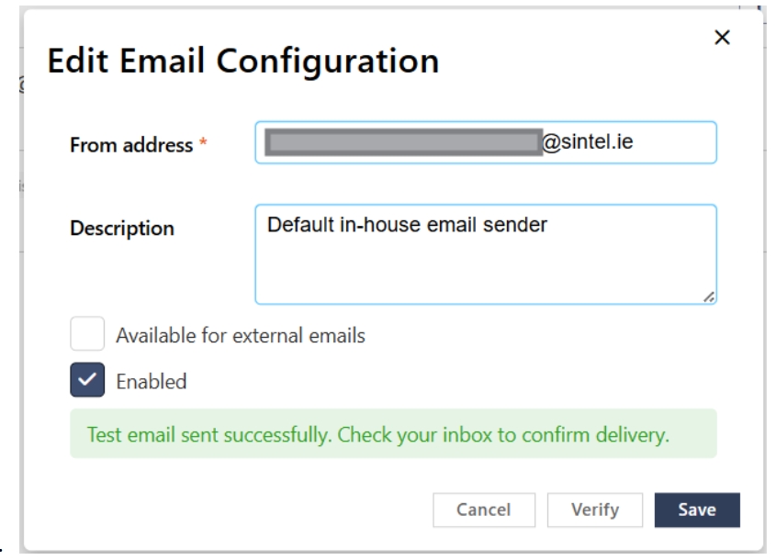Cancel the email configuration changes
776x560 pixels.
(484, 510)
